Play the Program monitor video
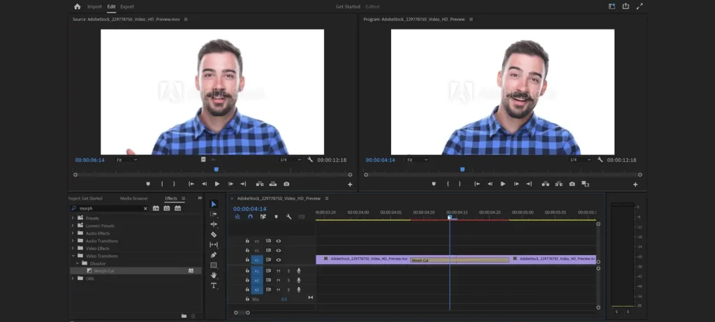The height and width of the screenshot is (322, 715). click(503, 184)
